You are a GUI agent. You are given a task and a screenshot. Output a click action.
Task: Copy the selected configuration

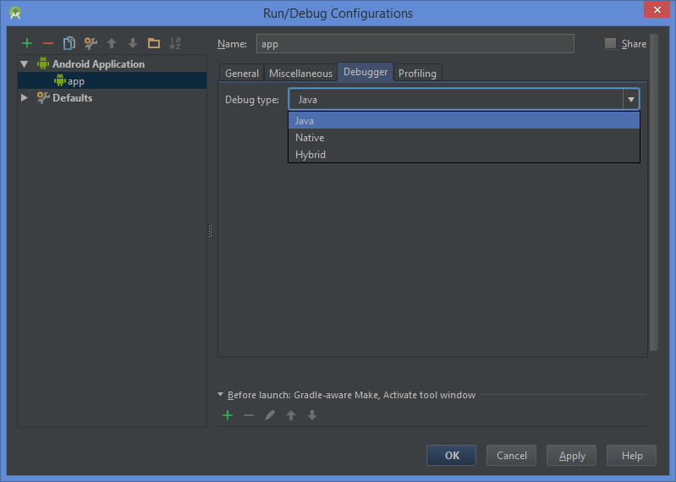(x=69, y=43)
